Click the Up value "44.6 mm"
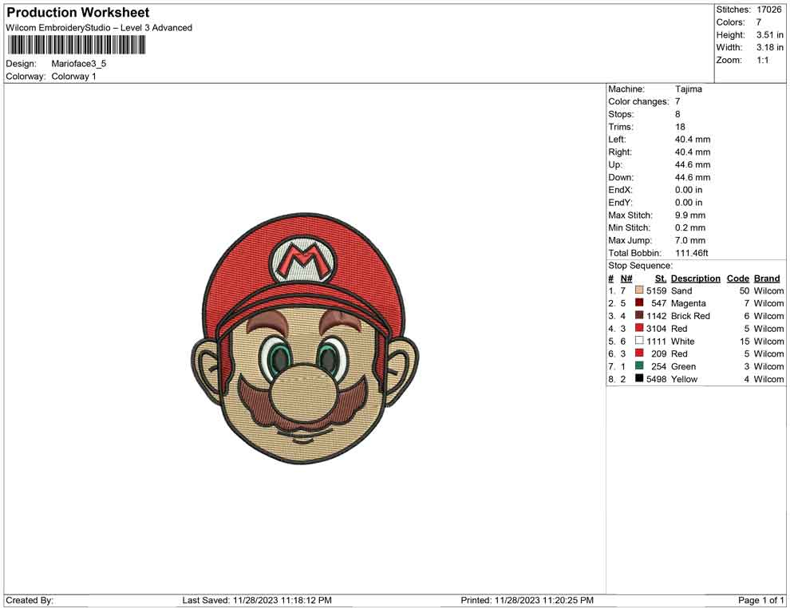The height and width of the screenshot is (608, 790). point(693,164)
